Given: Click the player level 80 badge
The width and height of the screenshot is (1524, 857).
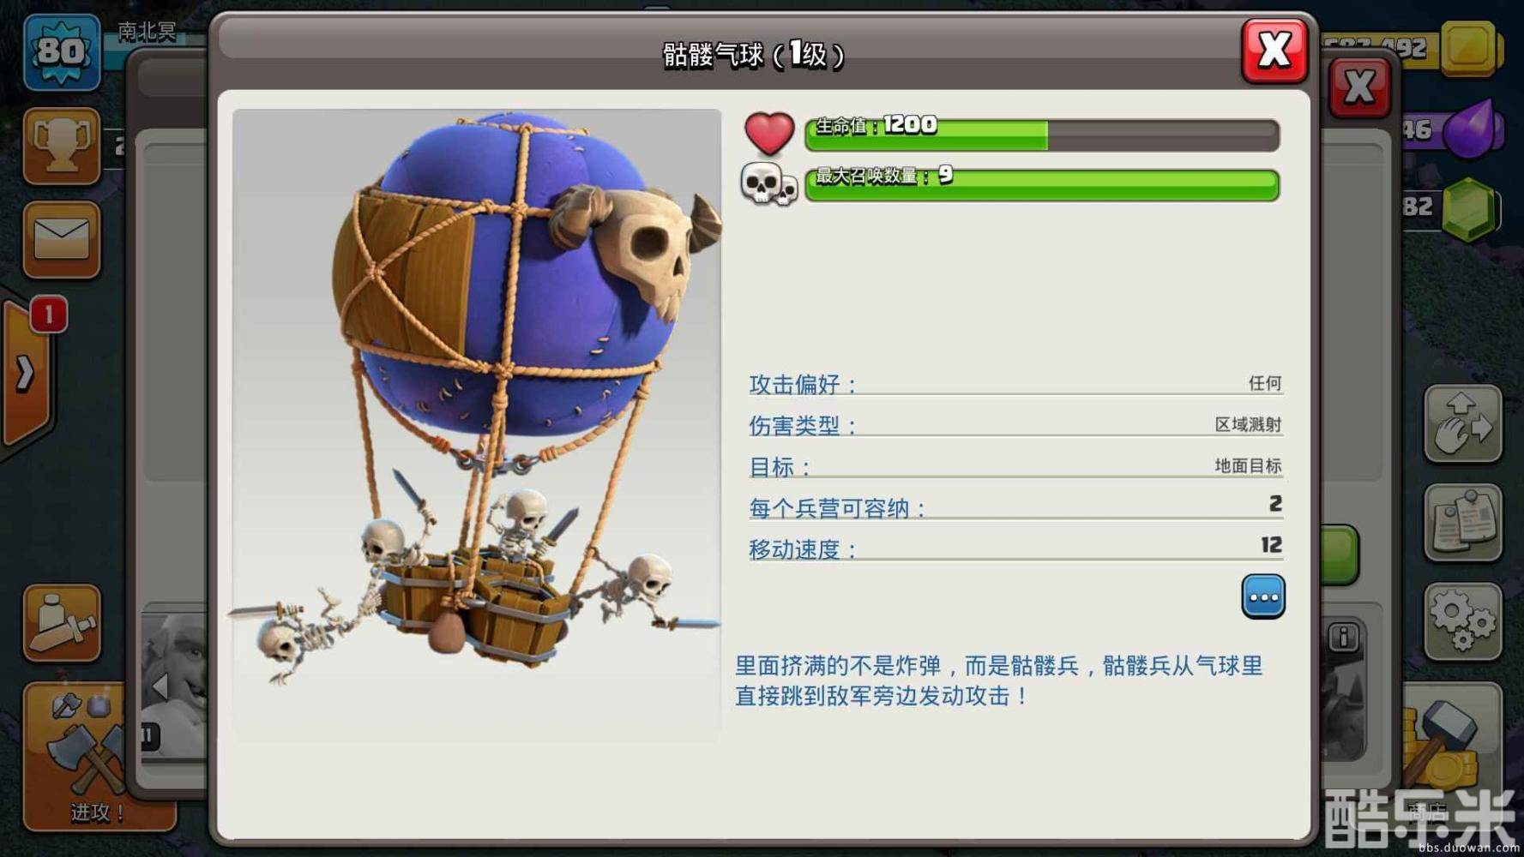Looking at the screenshot, I should click(x=61, y=51).
